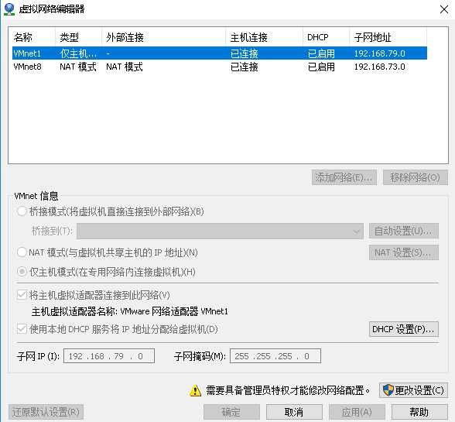This screenshot has width=455, height=422.
Task: Click the DHCP column header
Action: (x=326, y=37)
